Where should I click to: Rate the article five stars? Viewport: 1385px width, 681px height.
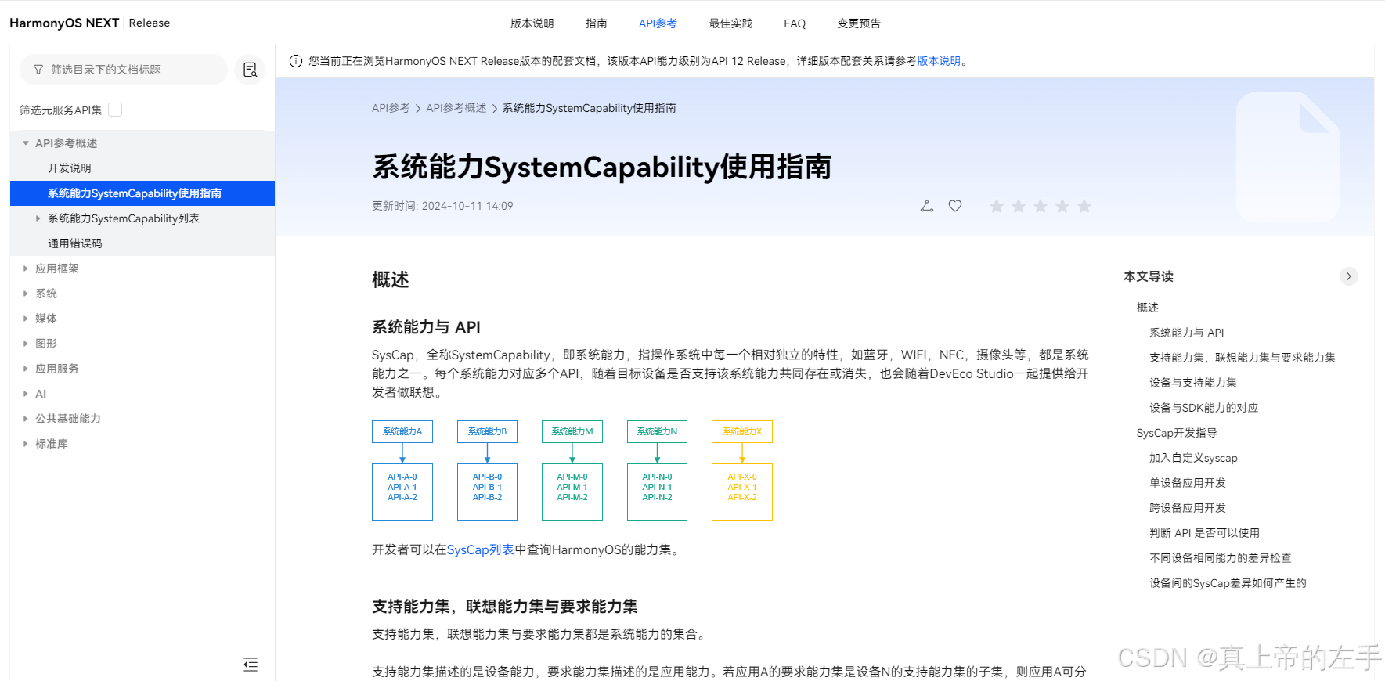tap(1084, 206)
